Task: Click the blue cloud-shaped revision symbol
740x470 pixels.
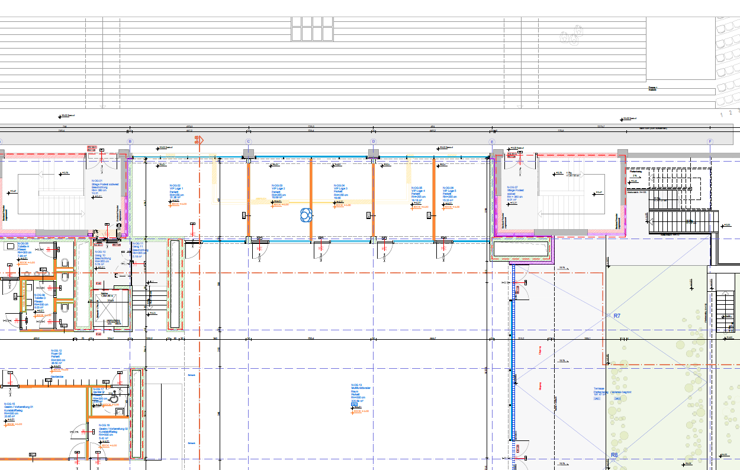Action: [306, 215]
